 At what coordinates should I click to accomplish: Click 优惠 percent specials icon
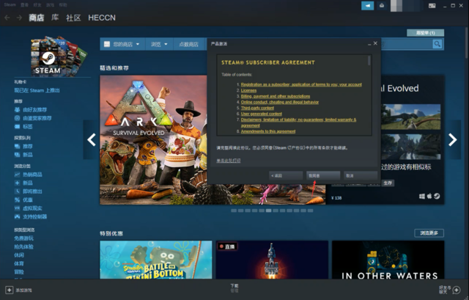tap(18, 200)
